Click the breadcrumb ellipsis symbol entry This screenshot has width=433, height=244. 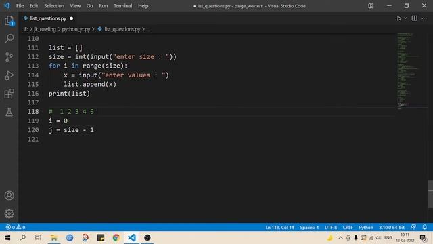[148, 29]
